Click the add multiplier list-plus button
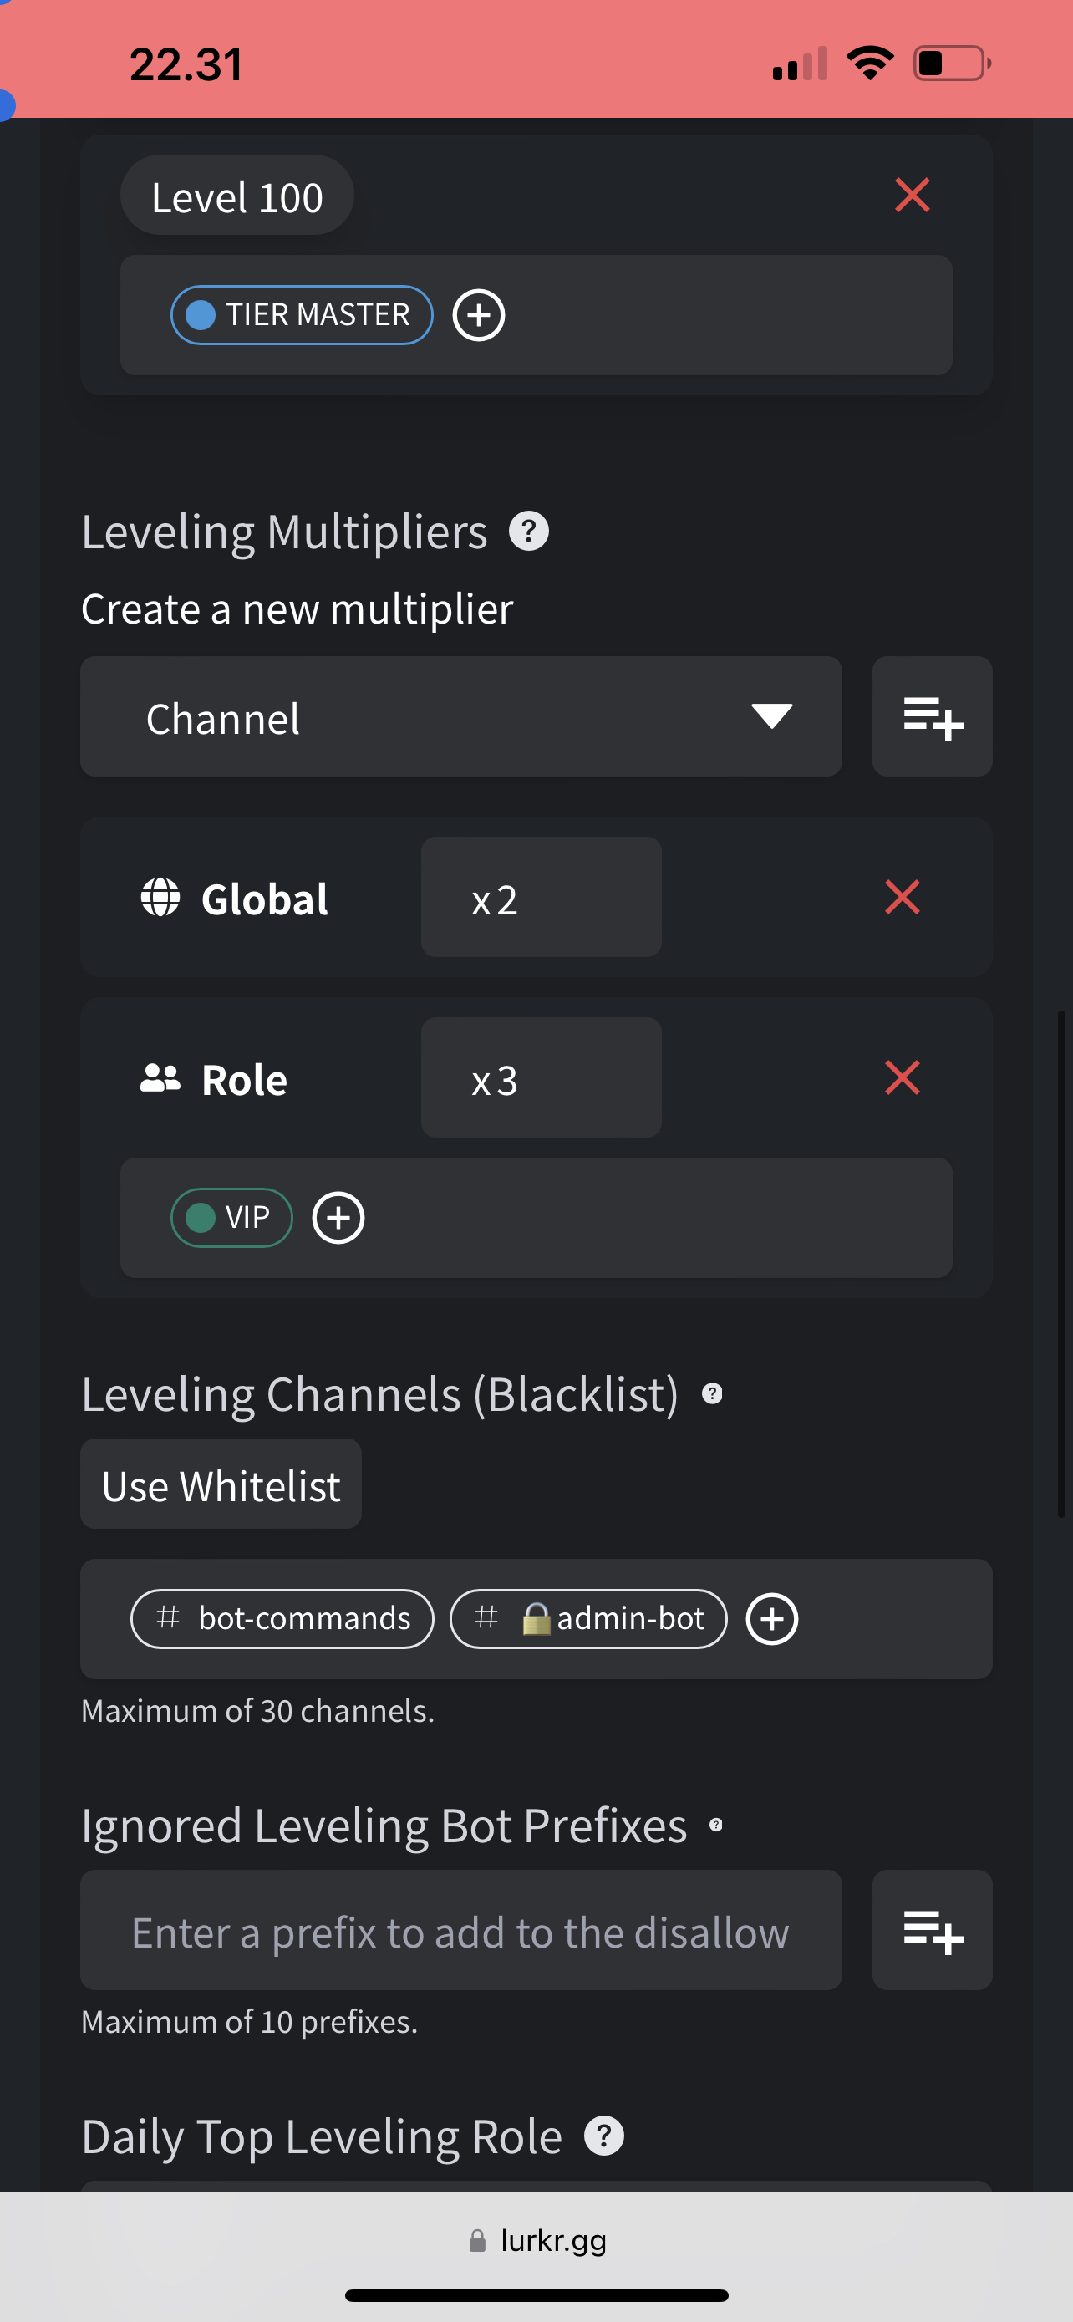 [x=932, y=716]
